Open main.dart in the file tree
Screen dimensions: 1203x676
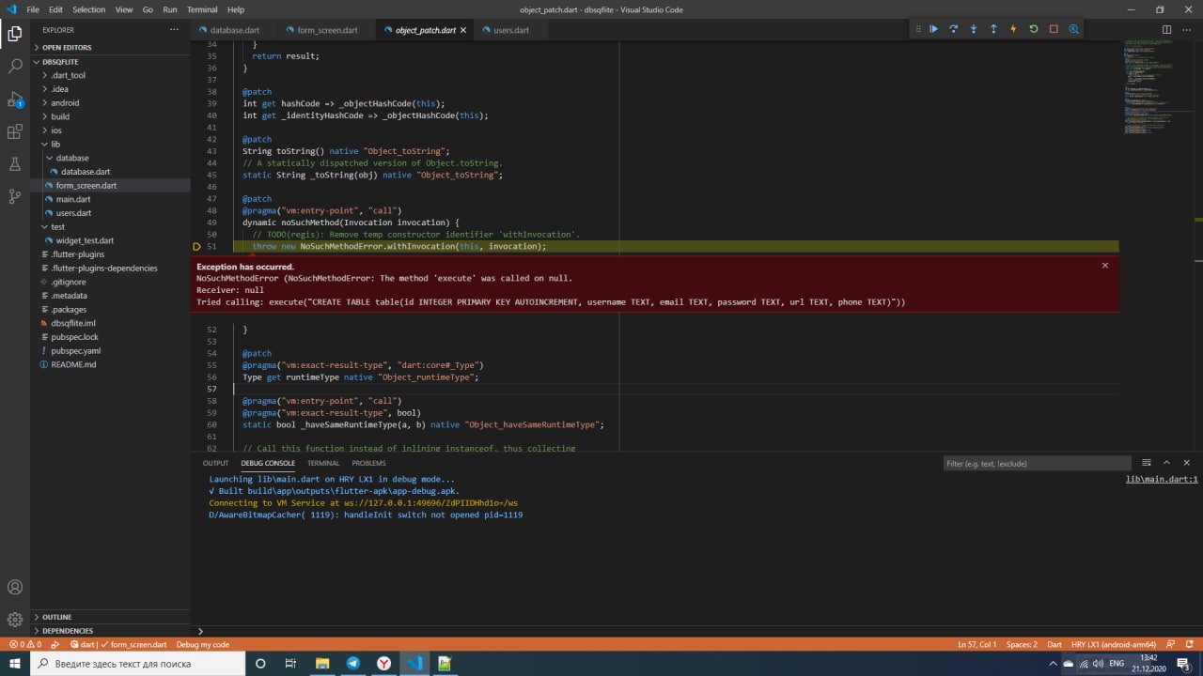tap(73, 199)
